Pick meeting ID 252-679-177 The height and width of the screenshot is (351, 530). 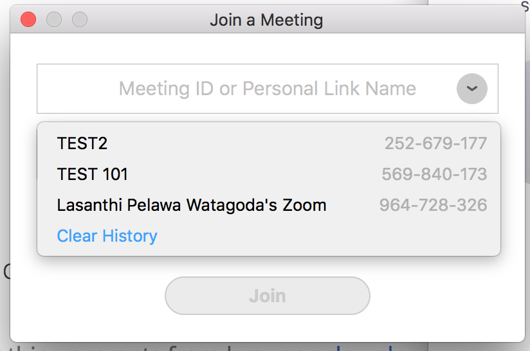pos(435,143)
